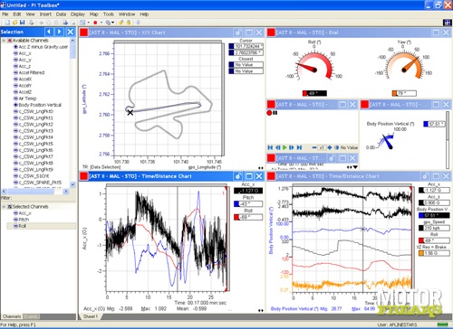
Task: Toggle Roll channel under Selected Channels
Action: (x=15, y=226)
